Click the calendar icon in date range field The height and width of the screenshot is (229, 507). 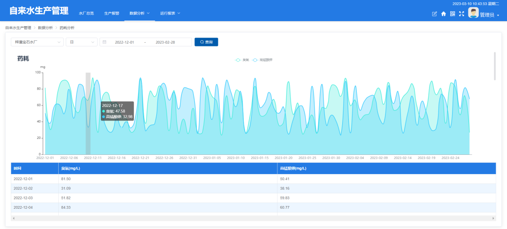(104, 42)
